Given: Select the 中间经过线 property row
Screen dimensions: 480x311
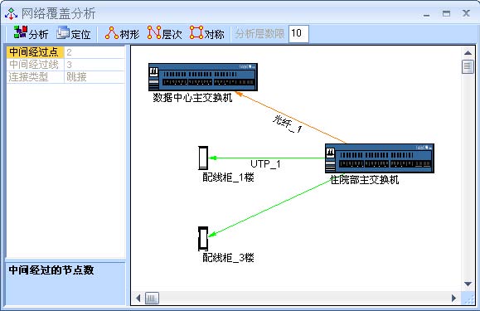Looking at the screenshot, I should click(65, 65).
